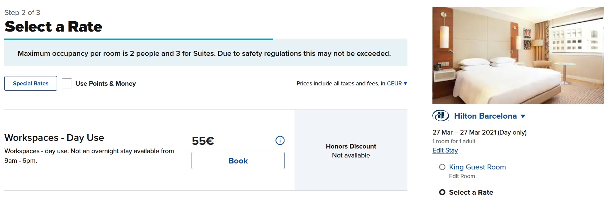Screen dimensions: 610x203
Task: Click the info icon beside the 55€ price
Action: [280, 141]
